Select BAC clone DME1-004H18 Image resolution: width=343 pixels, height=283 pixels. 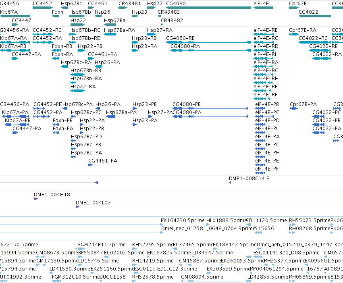[x=52, y=195]
